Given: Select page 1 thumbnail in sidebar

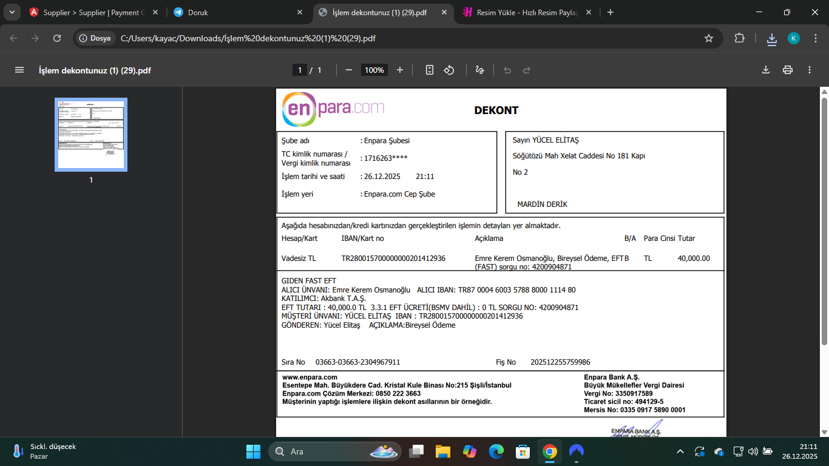Looking at the screenshot, I should [x=91, y=135].
